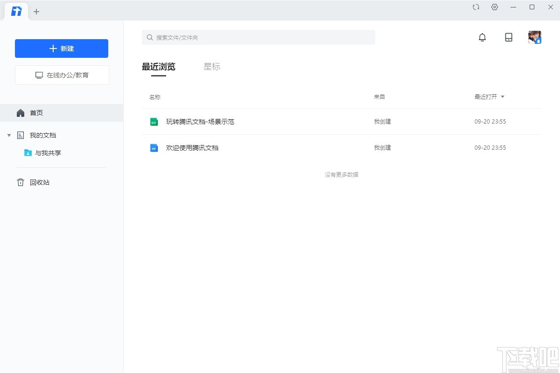
Task: Click the green spreadsheet icon beside 玩转腾讯文档-场景示范
Action: (x=154, y=121)
